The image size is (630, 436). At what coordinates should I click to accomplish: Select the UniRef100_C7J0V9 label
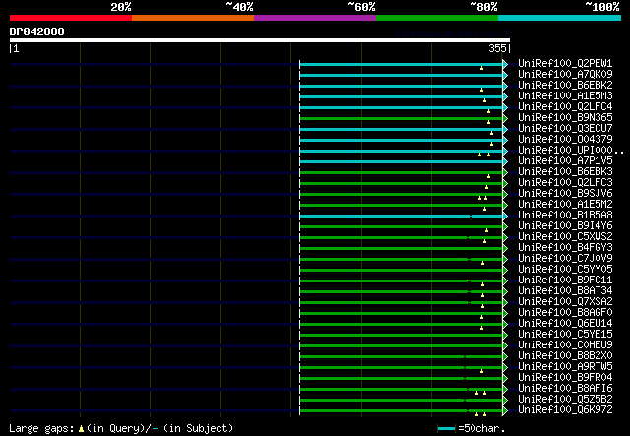(565, 259)
